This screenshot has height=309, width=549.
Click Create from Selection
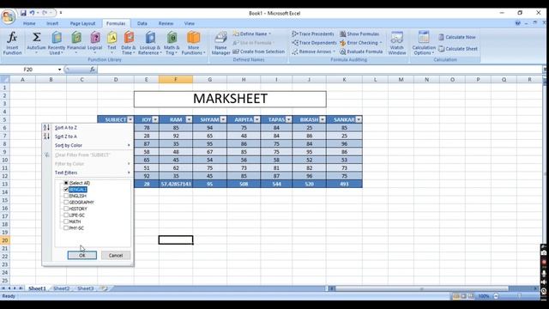pos(259,51)
